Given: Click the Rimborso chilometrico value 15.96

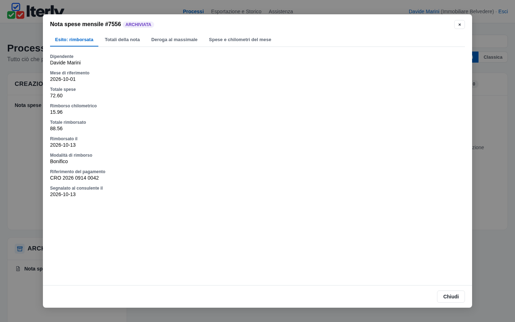Looking at the screenshot, I should 57,112.
